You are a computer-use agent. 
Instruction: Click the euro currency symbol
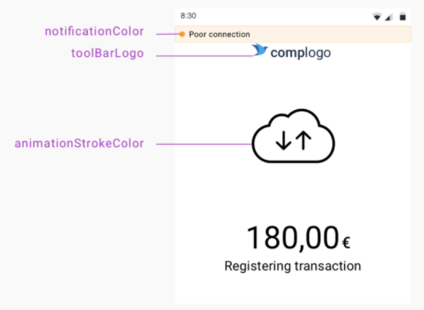(x=346, y=243)
